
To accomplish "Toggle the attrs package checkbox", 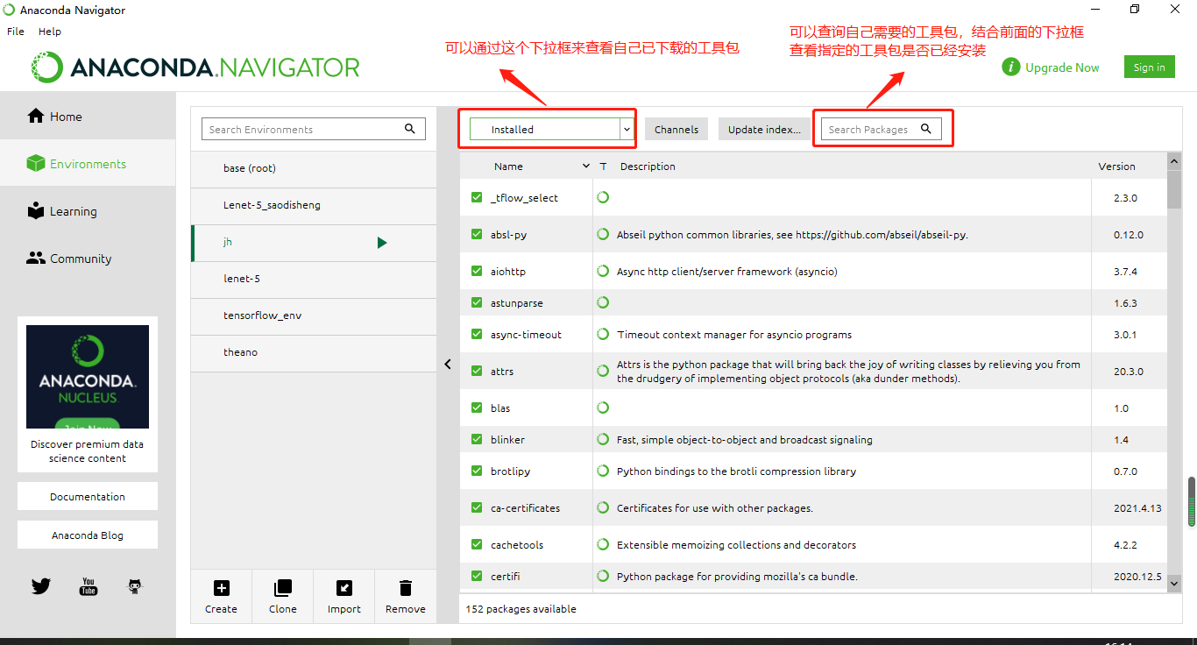I will [x=477, y=371].
